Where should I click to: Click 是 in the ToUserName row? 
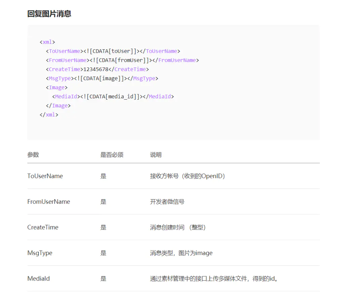[x=103, y=176]
